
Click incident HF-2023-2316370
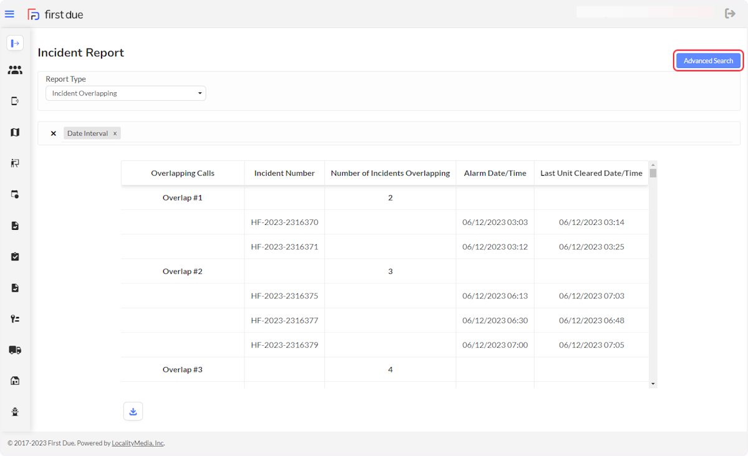point(284,222)
